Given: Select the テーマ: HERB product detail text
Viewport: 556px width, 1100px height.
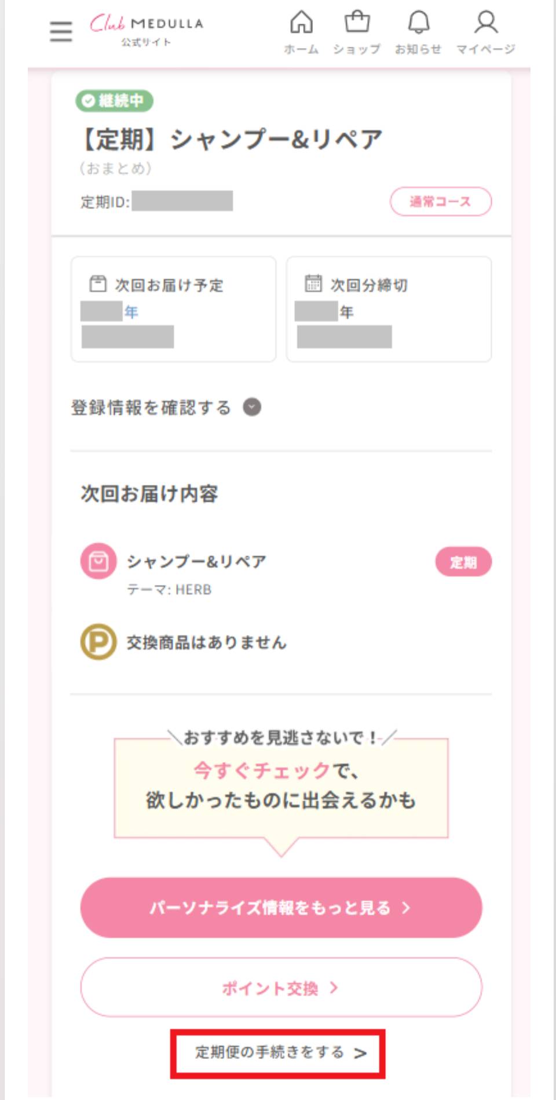Looking at the screenshot, I should [x=170, y=590].
